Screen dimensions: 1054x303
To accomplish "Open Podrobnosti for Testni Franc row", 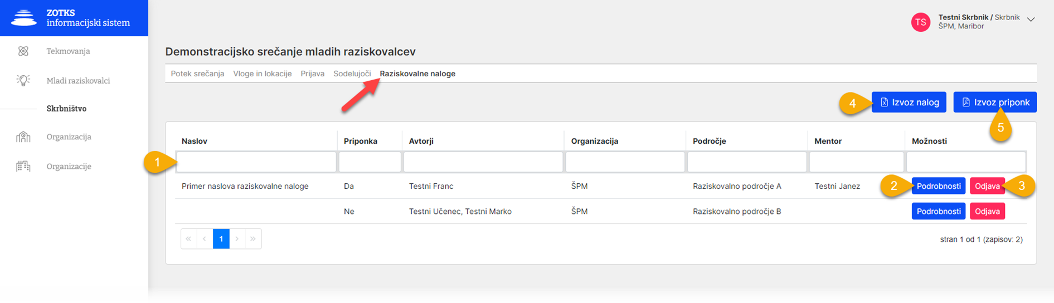I will click(939, 186).
